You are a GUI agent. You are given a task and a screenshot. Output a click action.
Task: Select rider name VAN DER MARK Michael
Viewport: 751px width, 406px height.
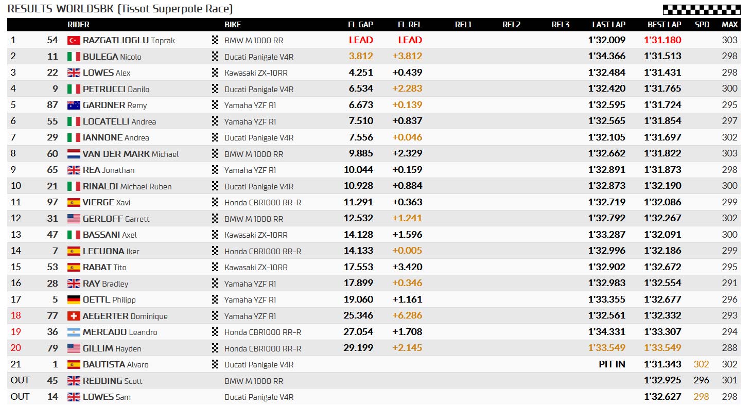click(x=131, y=154)
